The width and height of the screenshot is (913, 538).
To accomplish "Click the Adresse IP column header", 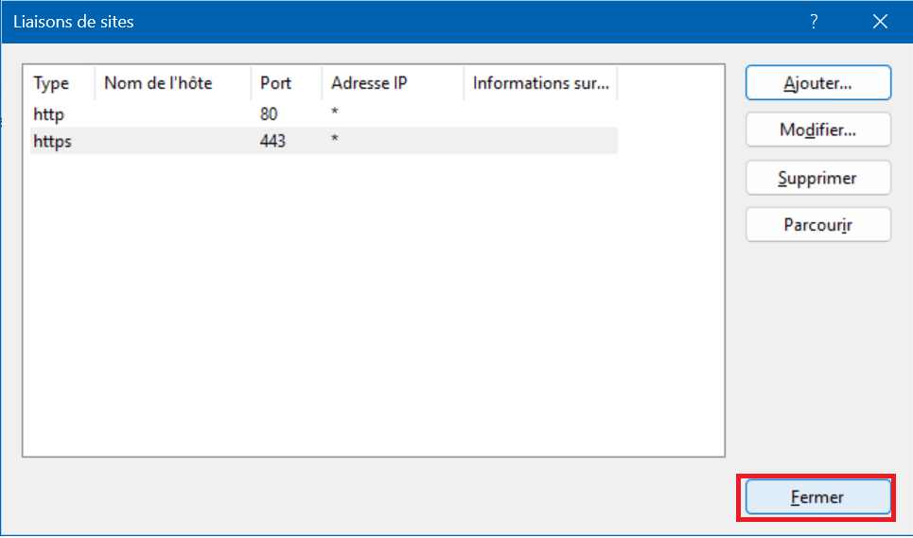I will pyautogui.click(x=369, y=83).
